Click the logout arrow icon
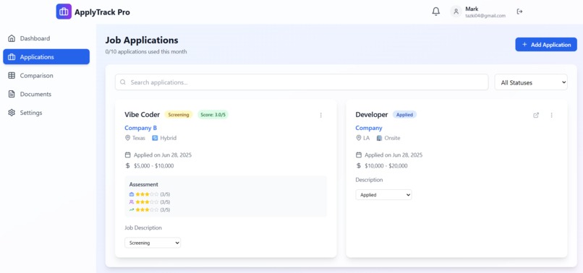Image resolution: width=583 pixels, height=273 pixels. [x=520, y=12]
